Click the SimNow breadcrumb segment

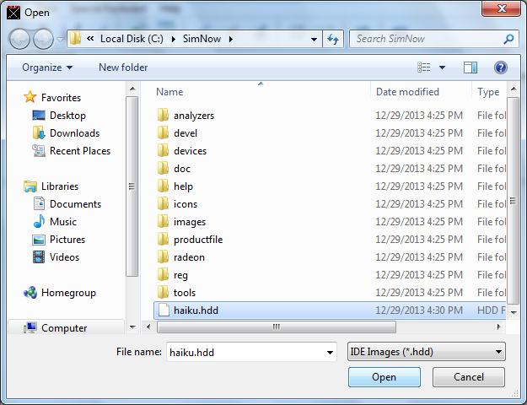[202, 39]
